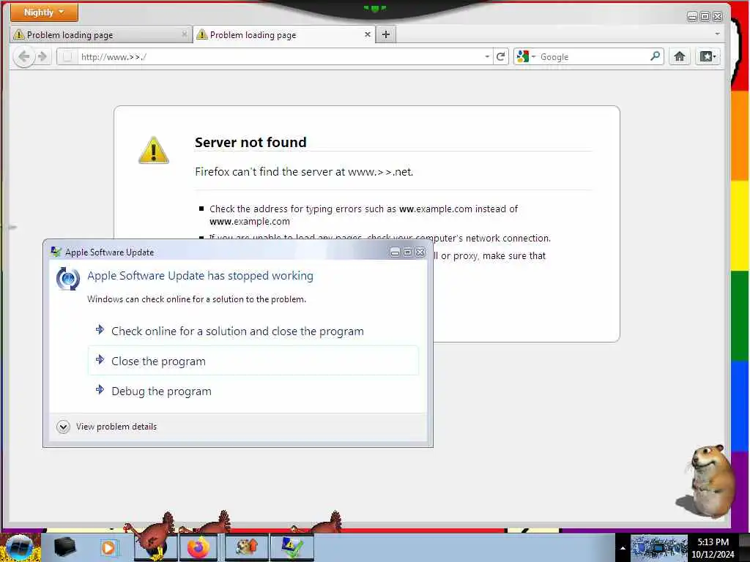Reload the current page
The image size is (750, 562).
[500, 57]
